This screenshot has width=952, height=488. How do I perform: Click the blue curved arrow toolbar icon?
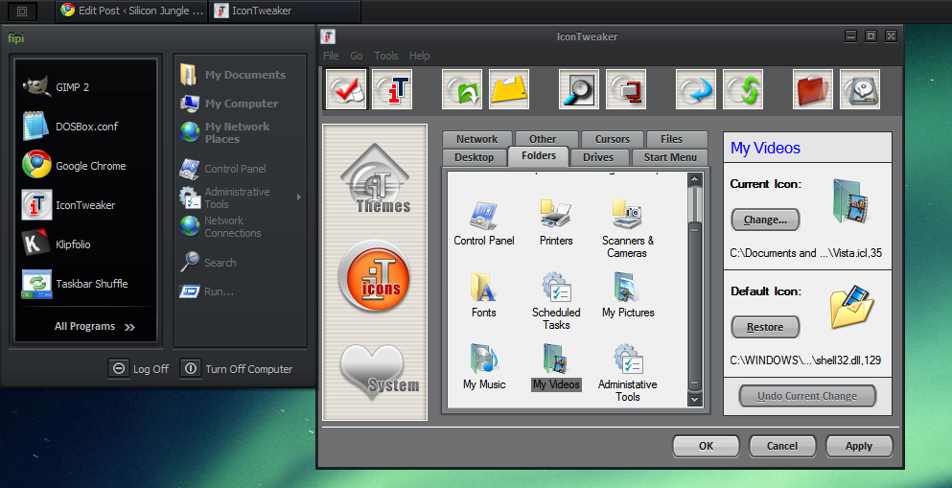pos(696,89)
